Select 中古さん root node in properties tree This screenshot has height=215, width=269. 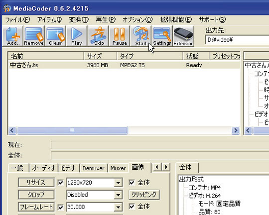pyautogui.click(x=257, y=66)
